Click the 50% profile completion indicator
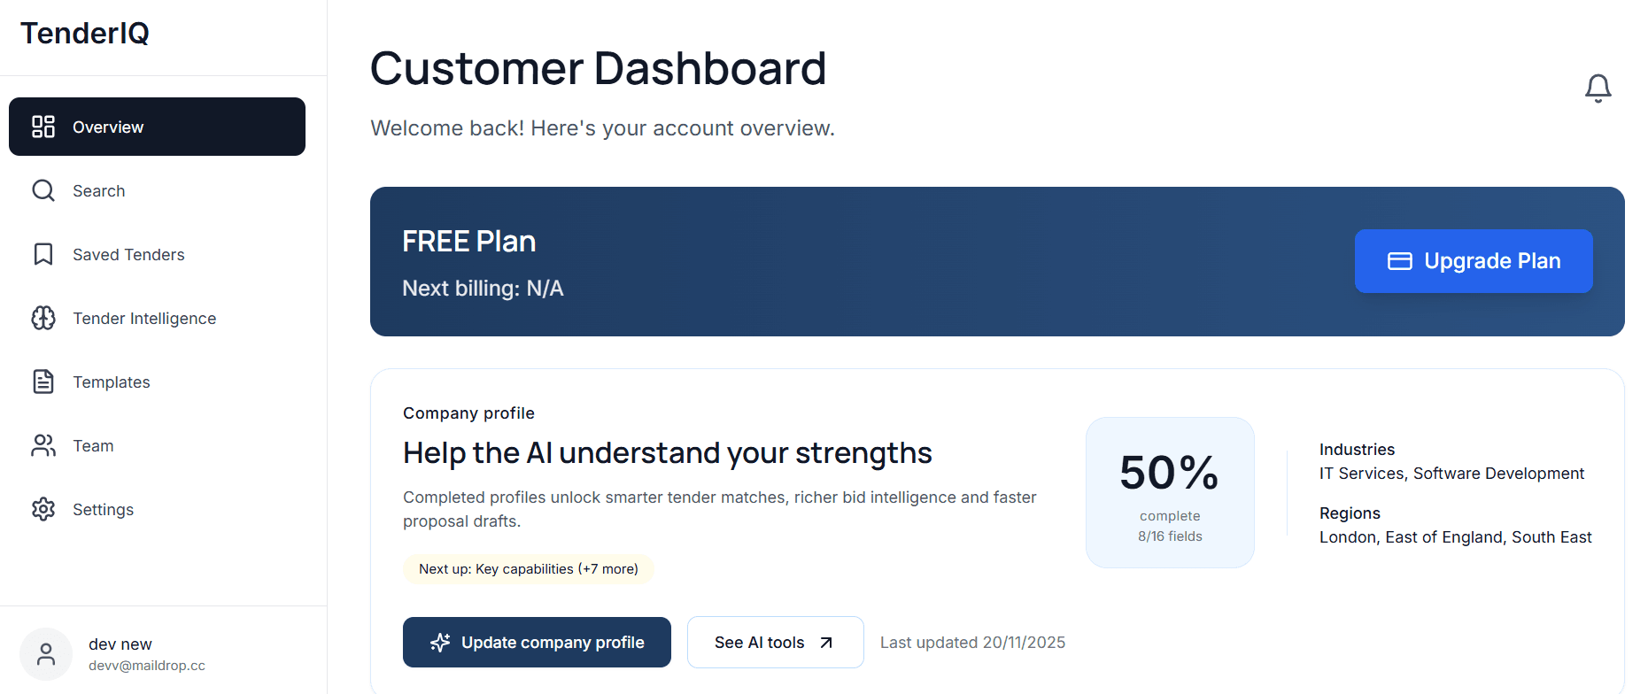1648x694 pixels. pos(1169,492)
